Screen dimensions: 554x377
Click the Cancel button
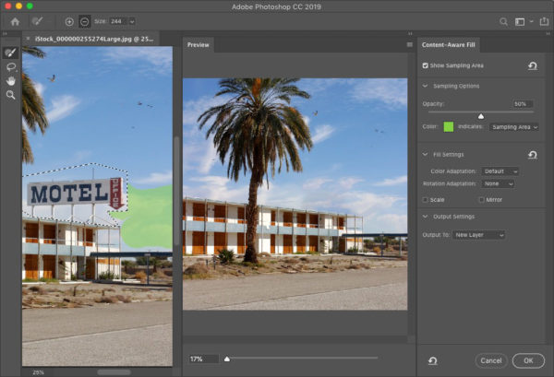pyautogui.click(x=490, y=360)
